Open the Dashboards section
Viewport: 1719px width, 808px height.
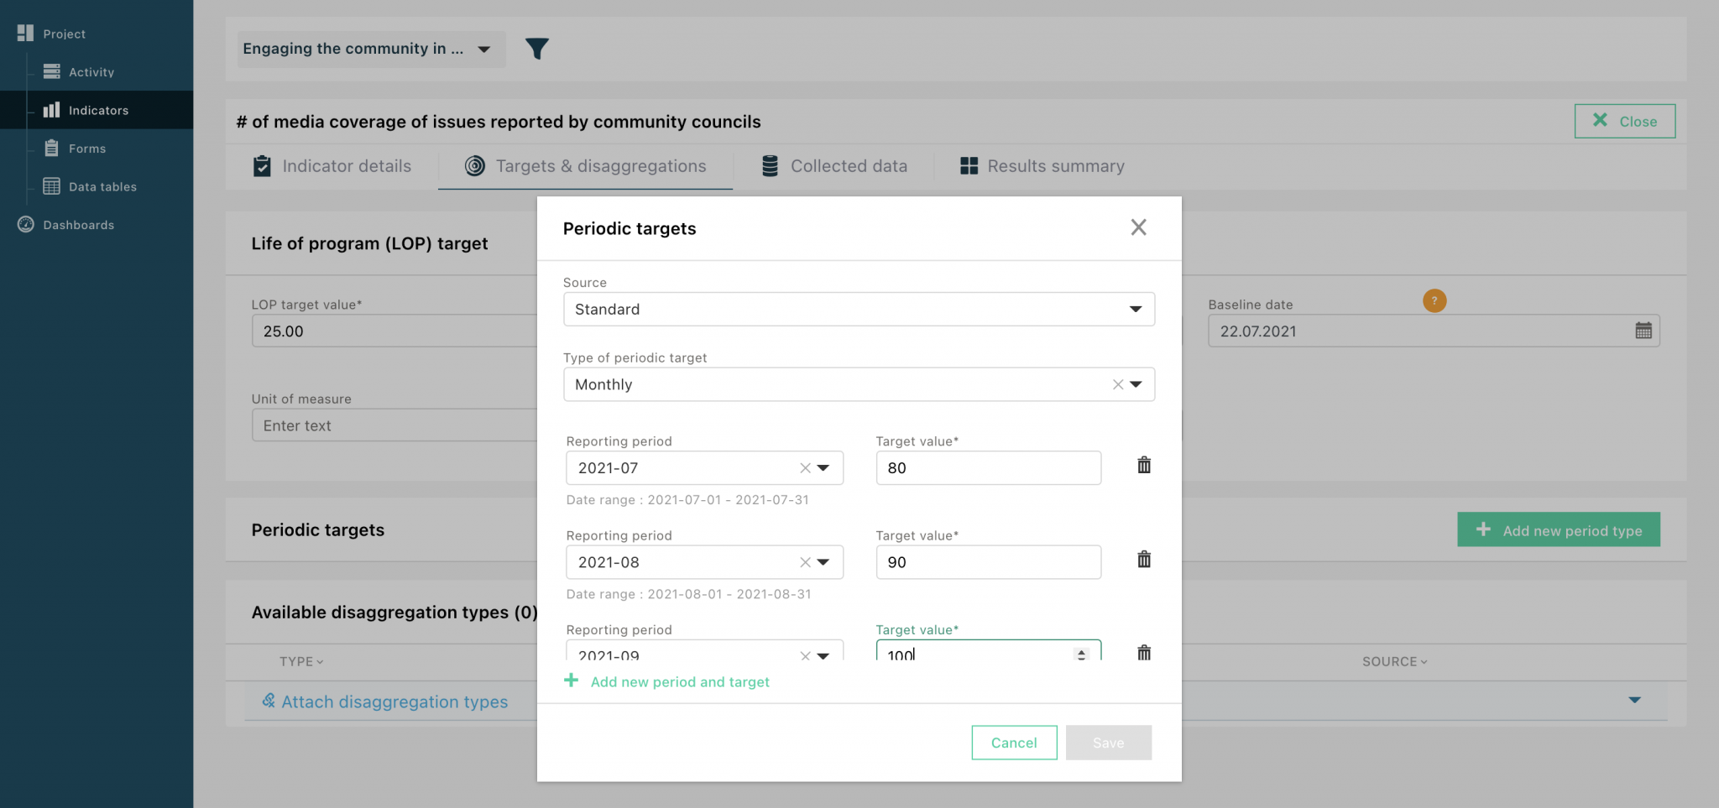[x=77, y=225]
